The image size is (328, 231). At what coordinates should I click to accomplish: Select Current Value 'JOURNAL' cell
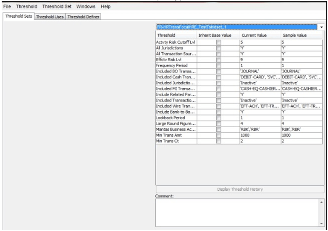[x=260, y=71]
